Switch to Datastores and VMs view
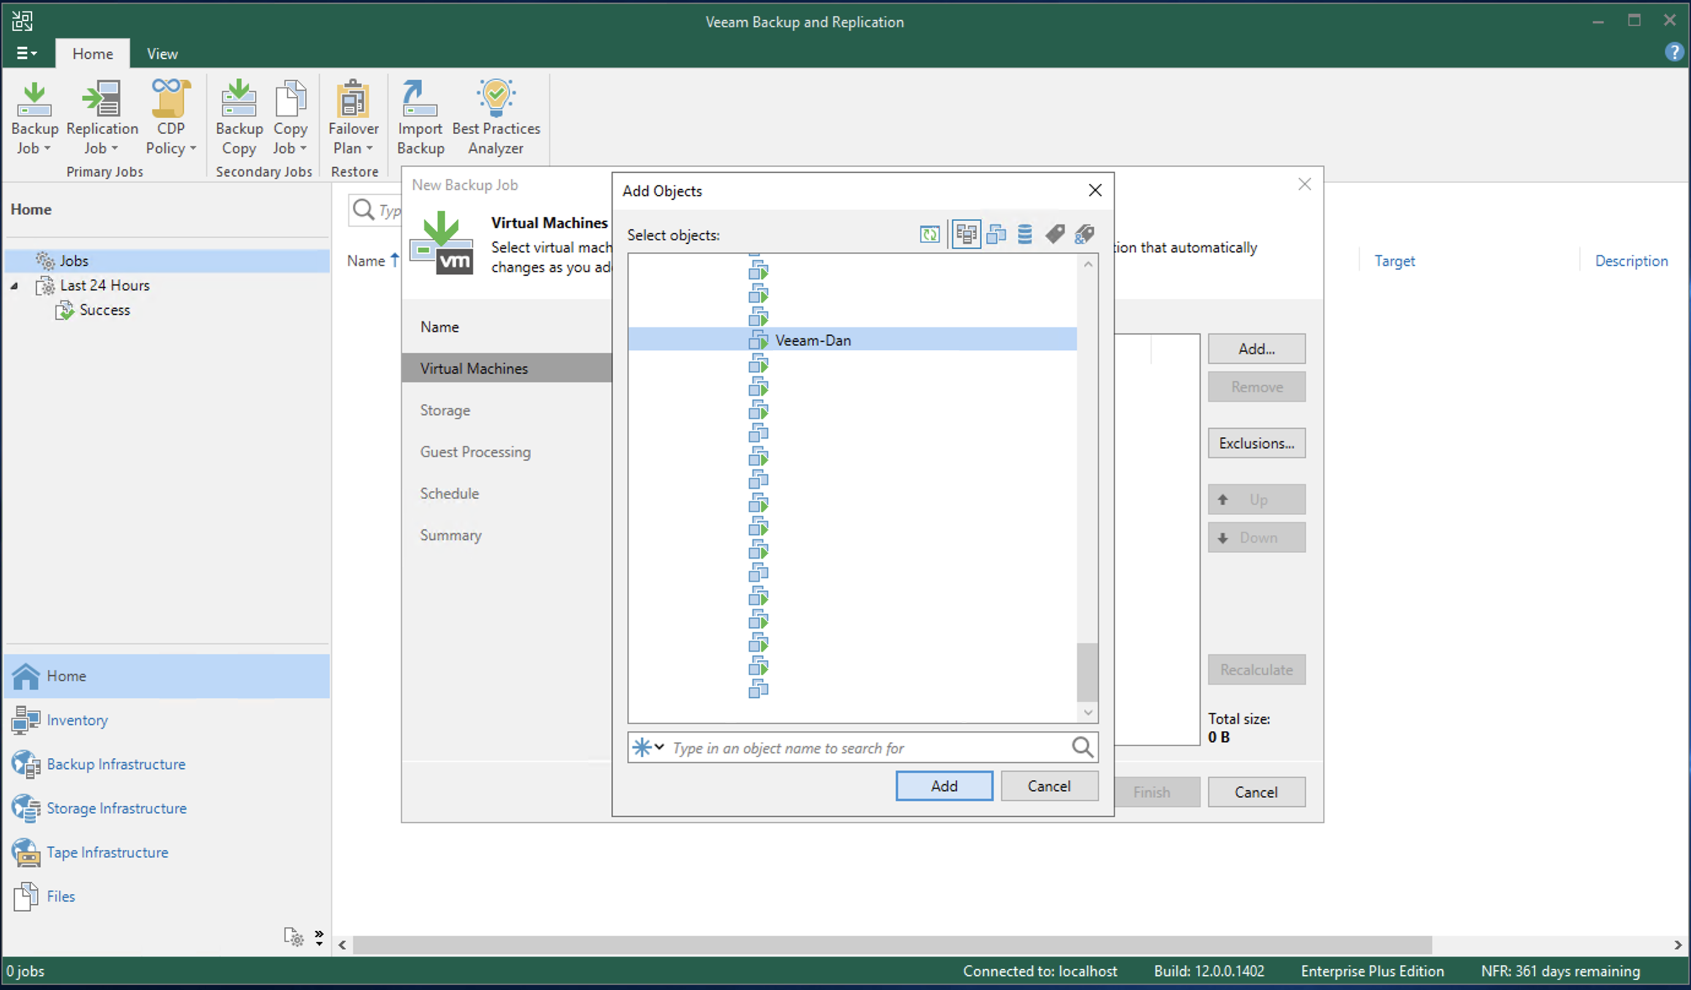Viewport: 1691px width, 990px height. point(1024,234)
